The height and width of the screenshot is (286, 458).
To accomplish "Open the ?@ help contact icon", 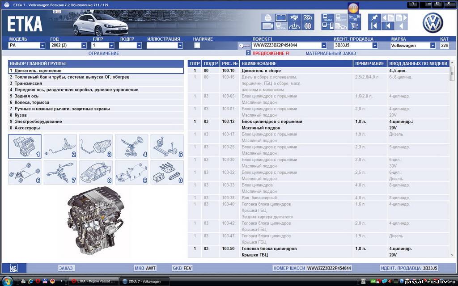I will click(307, 18).
